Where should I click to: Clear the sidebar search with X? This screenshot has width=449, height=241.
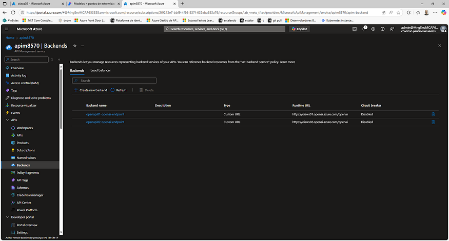pyautogui.click(x=52, y=59)
